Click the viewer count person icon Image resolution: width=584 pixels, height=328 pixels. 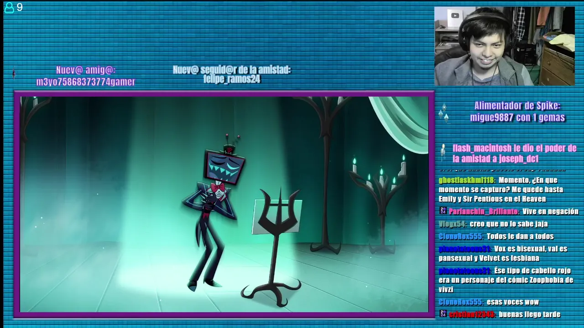pos(9,8)
